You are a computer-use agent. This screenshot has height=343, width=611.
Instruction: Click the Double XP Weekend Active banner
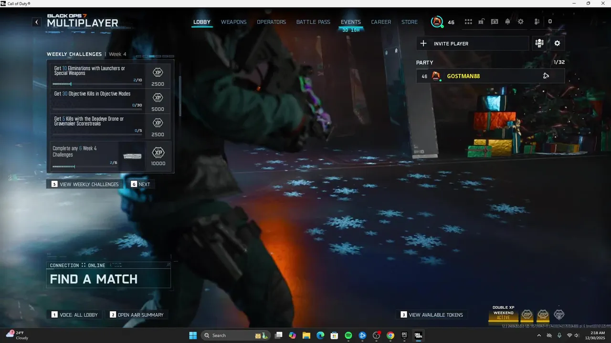pyautogui.click(x=504, y=313)
